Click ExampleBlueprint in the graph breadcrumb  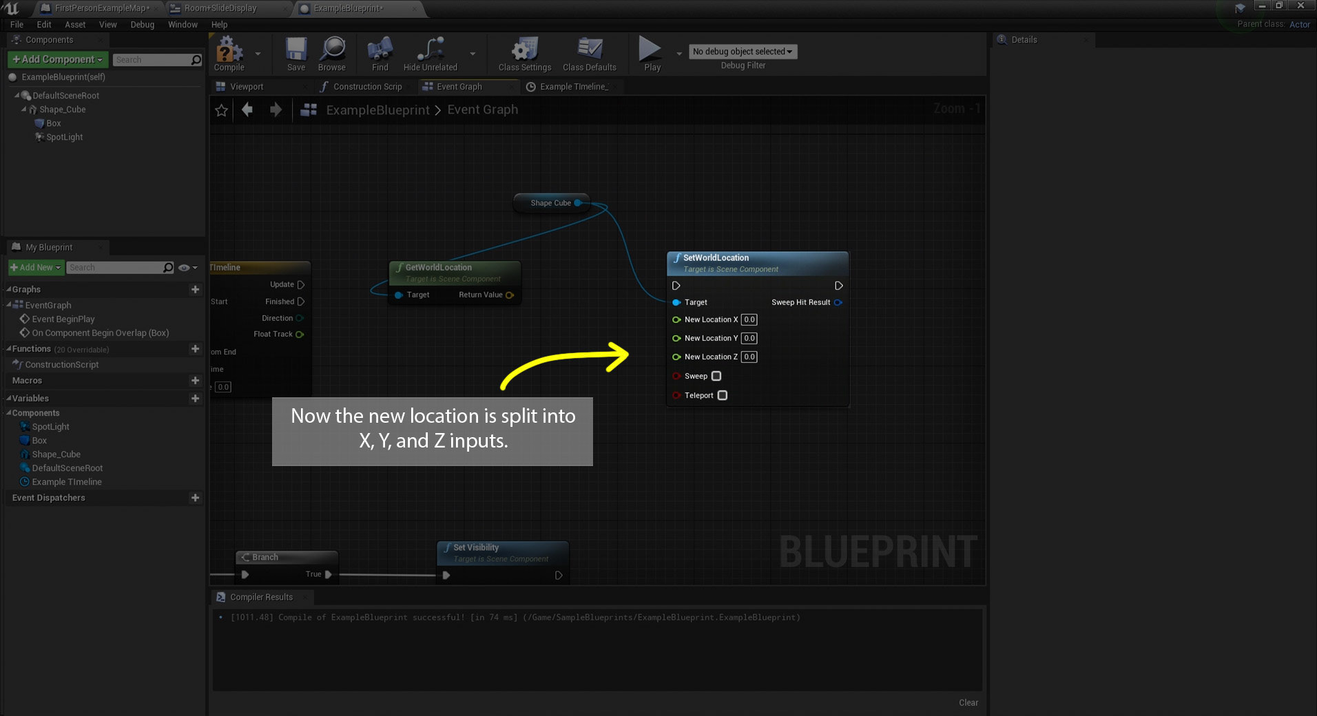[x=377, y=110]
